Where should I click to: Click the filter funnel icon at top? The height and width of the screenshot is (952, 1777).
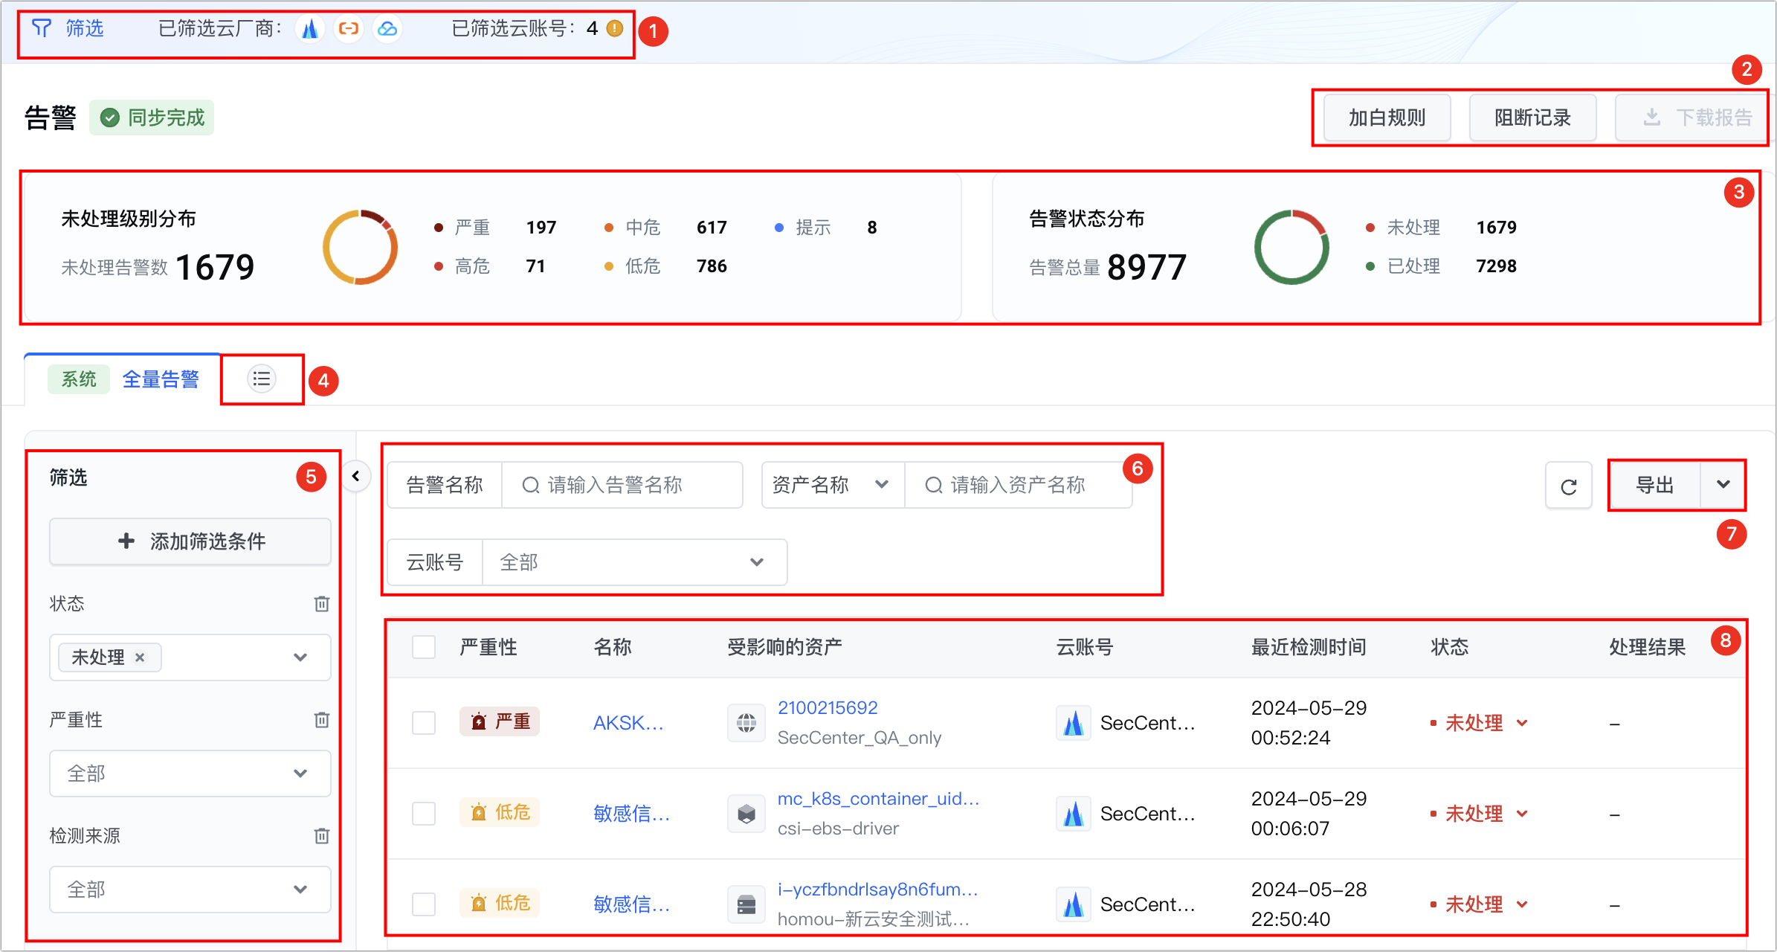coord(42,28)
